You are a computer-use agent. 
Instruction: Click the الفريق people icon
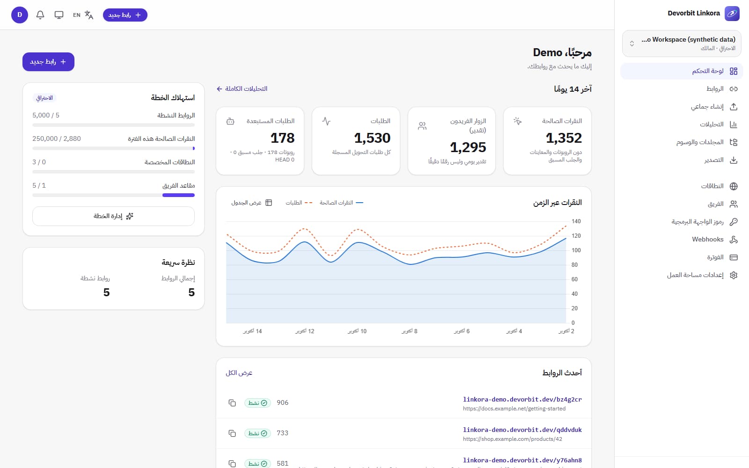734,204
